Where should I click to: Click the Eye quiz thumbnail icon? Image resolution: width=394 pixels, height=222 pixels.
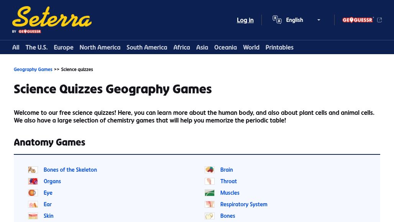(x=33, y=193)
